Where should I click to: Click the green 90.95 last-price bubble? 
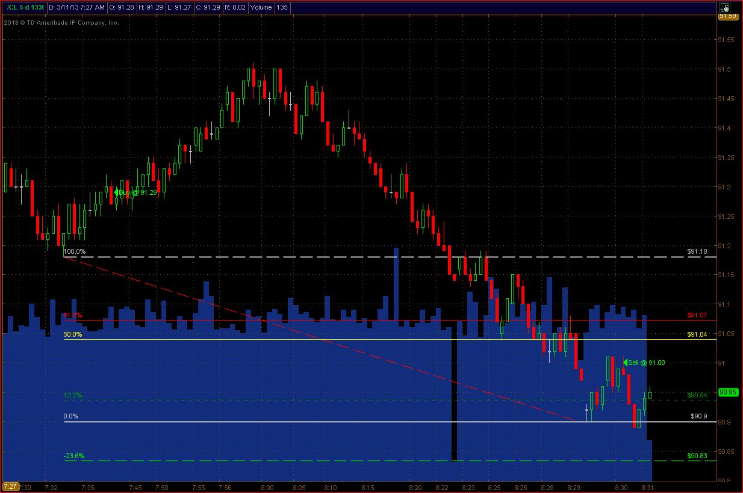[x=728, y=393]
